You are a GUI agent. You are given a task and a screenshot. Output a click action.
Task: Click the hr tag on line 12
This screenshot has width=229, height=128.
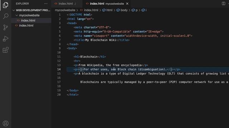[77, 61]
